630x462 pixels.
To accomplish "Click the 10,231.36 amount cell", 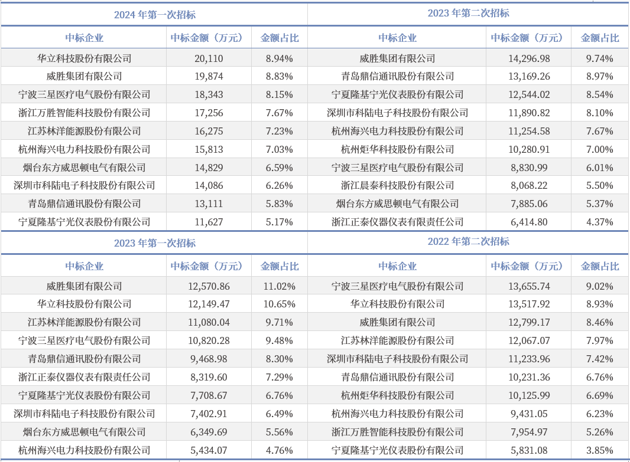I will [529, 378].
